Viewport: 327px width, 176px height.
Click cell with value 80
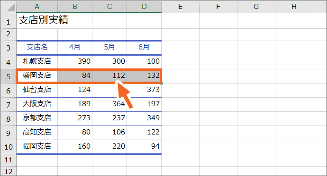coord(75,133)
